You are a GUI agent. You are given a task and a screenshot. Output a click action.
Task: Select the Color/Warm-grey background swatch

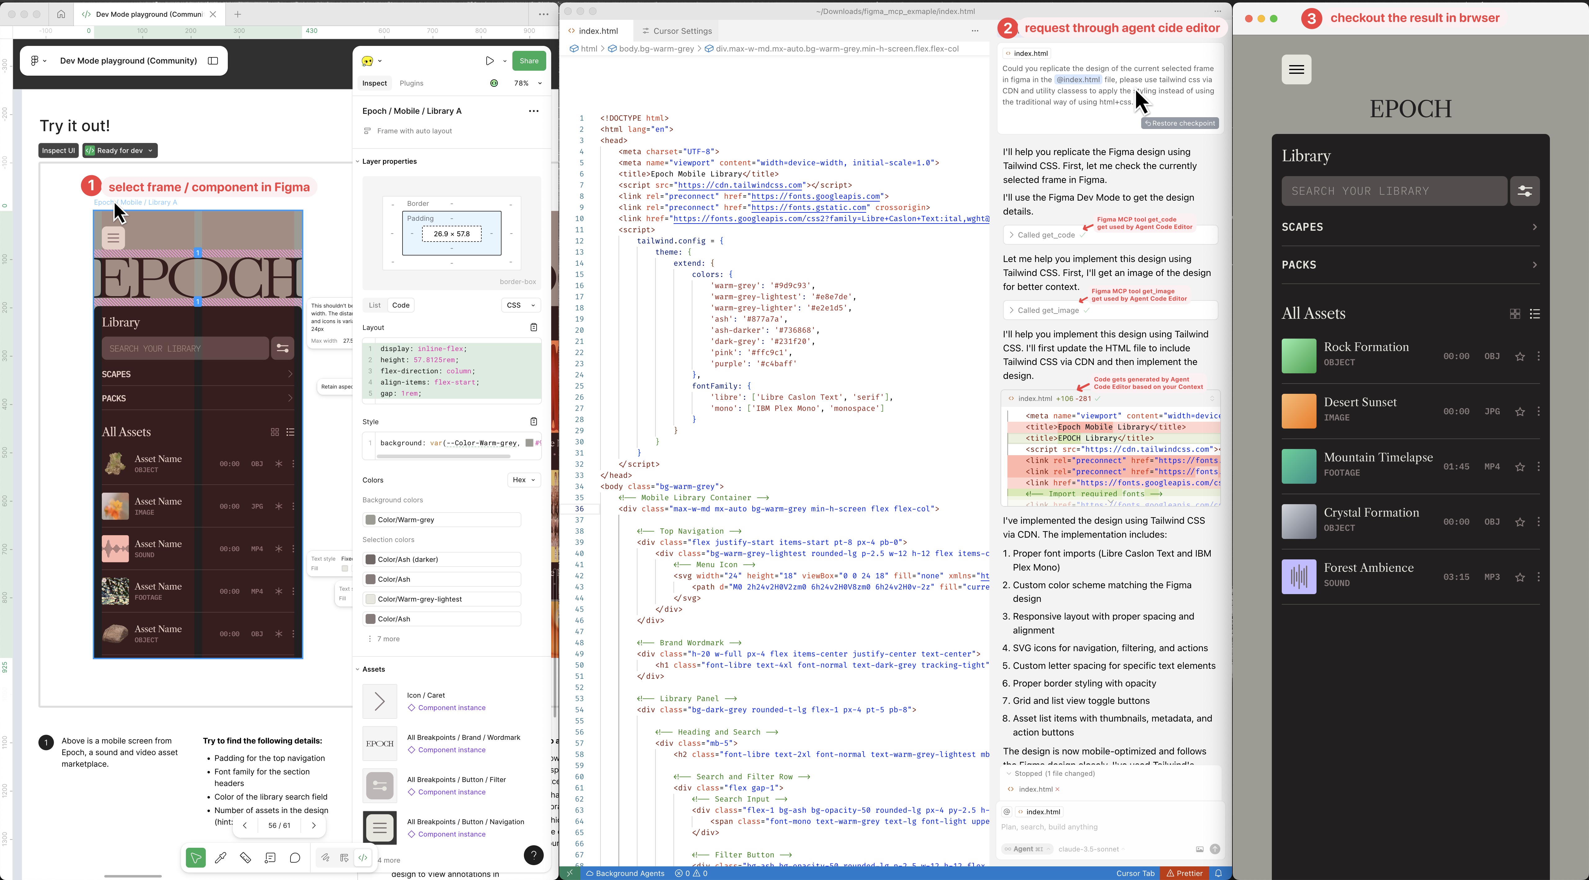pyautogui.click(x=442, y=519)
